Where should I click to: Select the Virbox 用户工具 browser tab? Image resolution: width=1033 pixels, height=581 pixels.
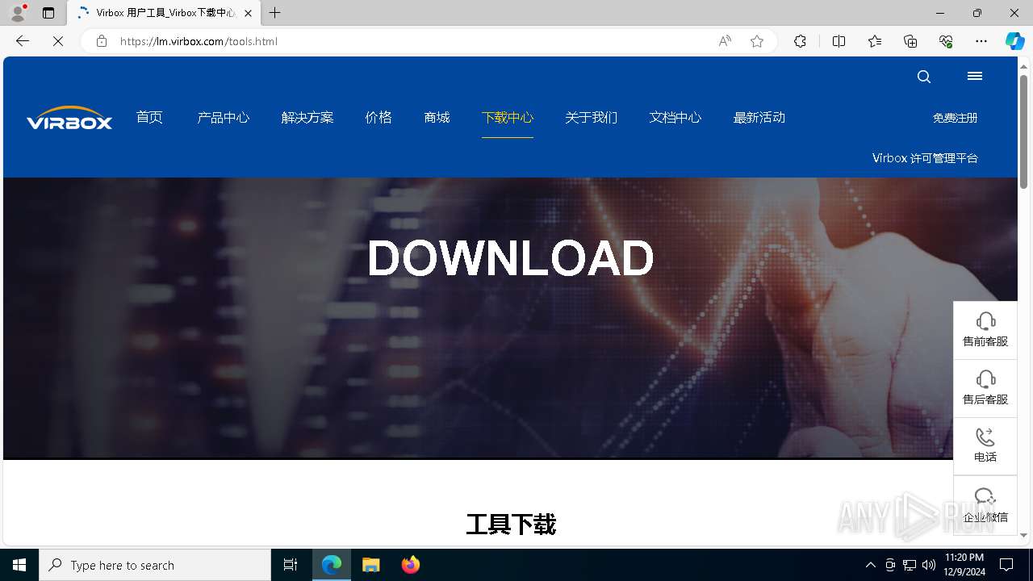(164, 13)
